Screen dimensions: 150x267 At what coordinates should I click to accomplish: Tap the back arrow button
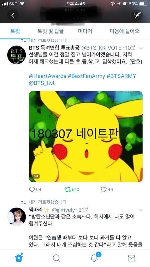[x=13, y=15]
